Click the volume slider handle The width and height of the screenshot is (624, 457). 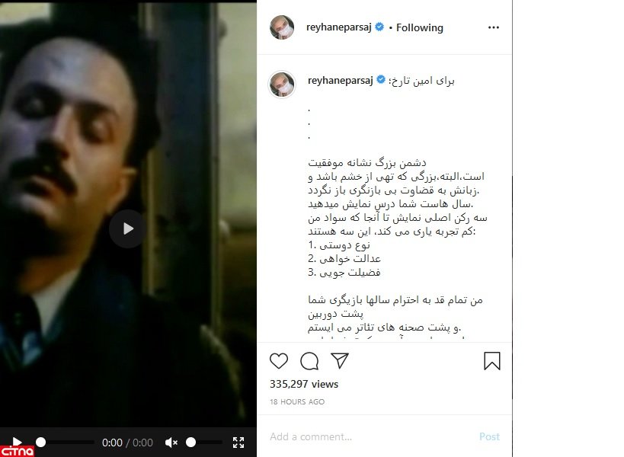click(191, 443)
